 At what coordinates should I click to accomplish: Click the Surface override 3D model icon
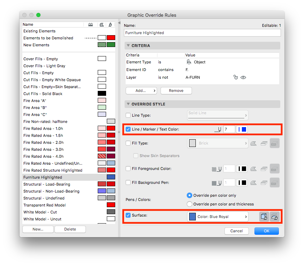point(264,217)
